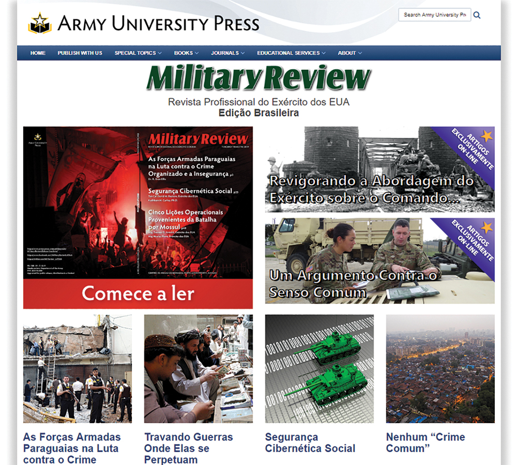The width and height of the screenshot is (517, 465).
Task: Click the Army University Press title text
Action: point(158,23)
